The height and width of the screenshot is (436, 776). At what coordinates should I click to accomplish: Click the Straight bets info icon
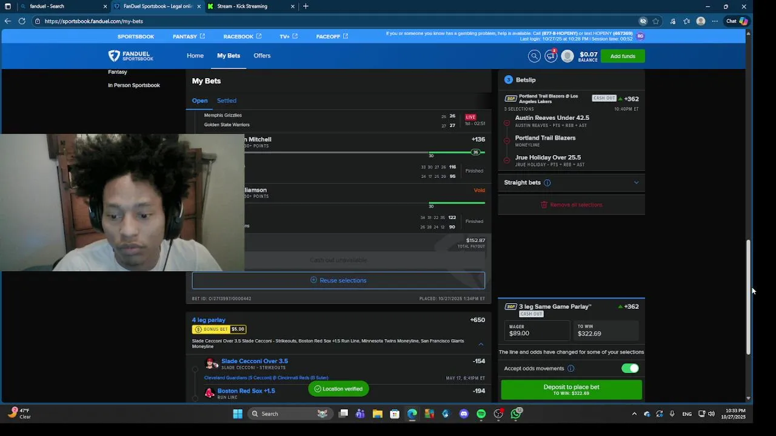(547, 182)
